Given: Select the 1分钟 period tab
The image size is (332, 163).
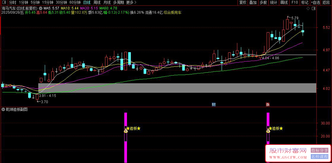Looking at the screenshot, I should click(x=24, y=3).
